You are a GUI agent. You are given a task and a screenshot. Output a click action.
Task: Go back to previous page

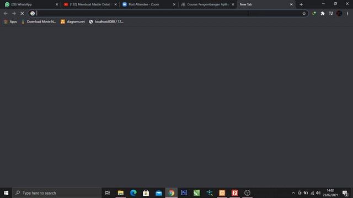tap(6, 13)
